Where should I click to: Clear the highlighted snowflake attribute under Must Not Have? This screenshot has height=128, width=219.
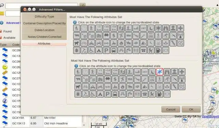[159, 72]
